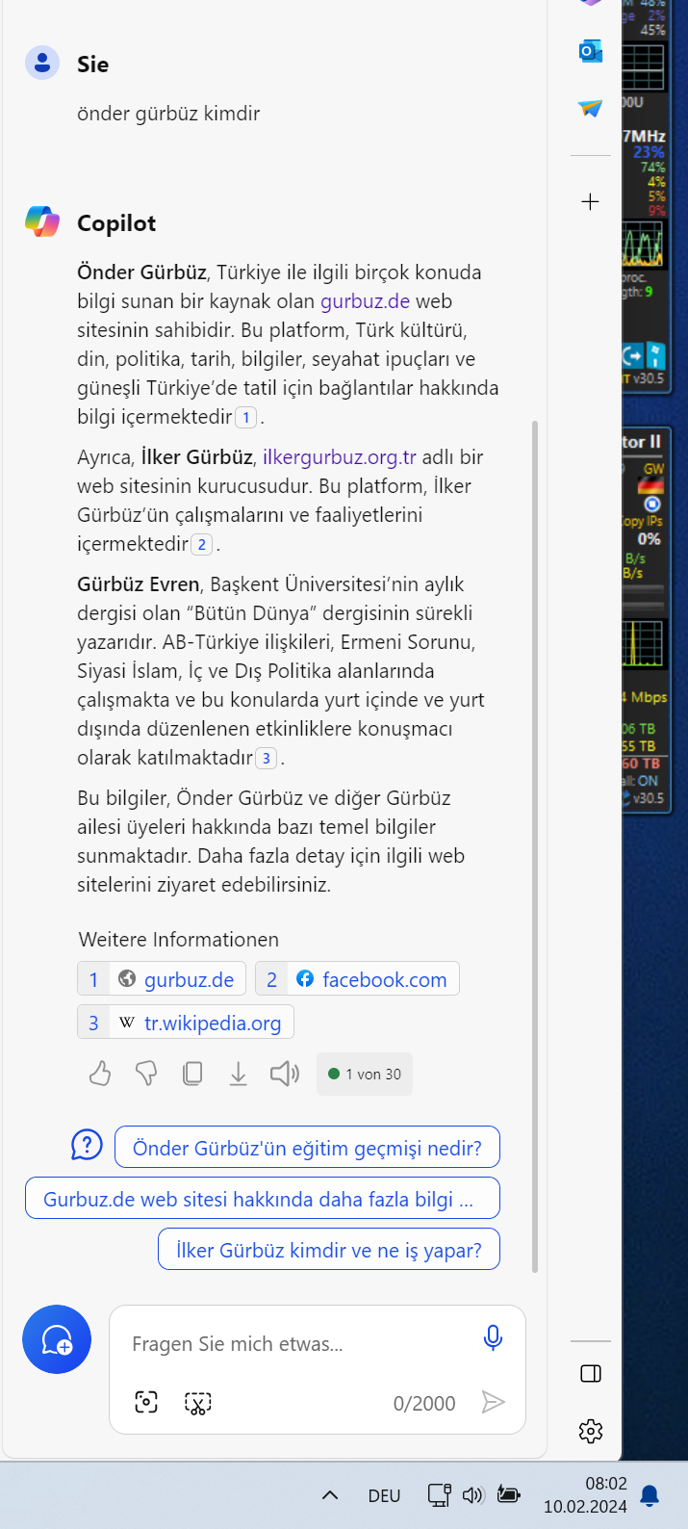Add a sidebar app with plus icon
The image size is (688, 1529).
[x=591, y=201]
